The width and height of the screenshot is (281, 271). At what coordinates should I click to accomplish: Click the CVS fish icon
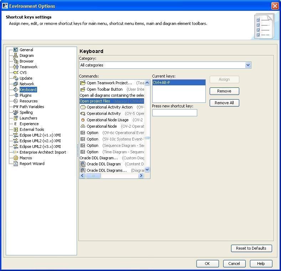pos(16,73)
